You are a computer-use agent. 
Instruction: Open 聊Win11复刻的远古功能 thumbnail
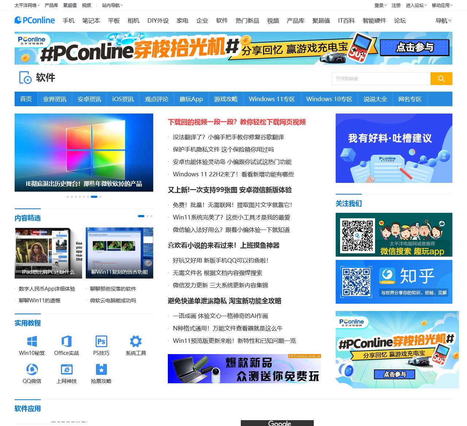119,253
